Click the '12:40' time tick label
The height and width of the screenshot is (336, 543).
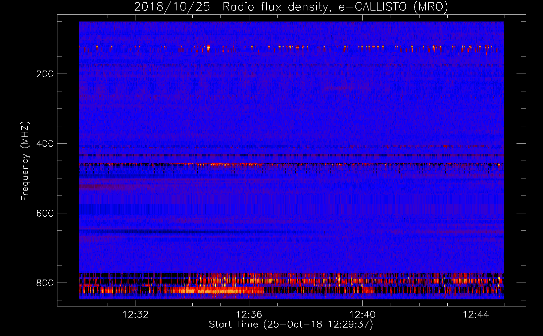pos(362,315)
